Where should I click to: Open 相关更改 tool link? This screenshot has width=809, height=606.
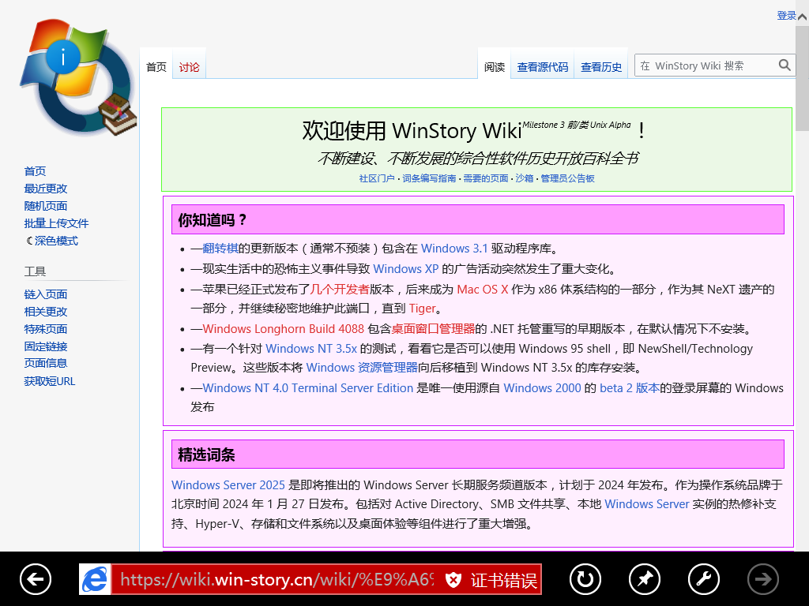45,312
